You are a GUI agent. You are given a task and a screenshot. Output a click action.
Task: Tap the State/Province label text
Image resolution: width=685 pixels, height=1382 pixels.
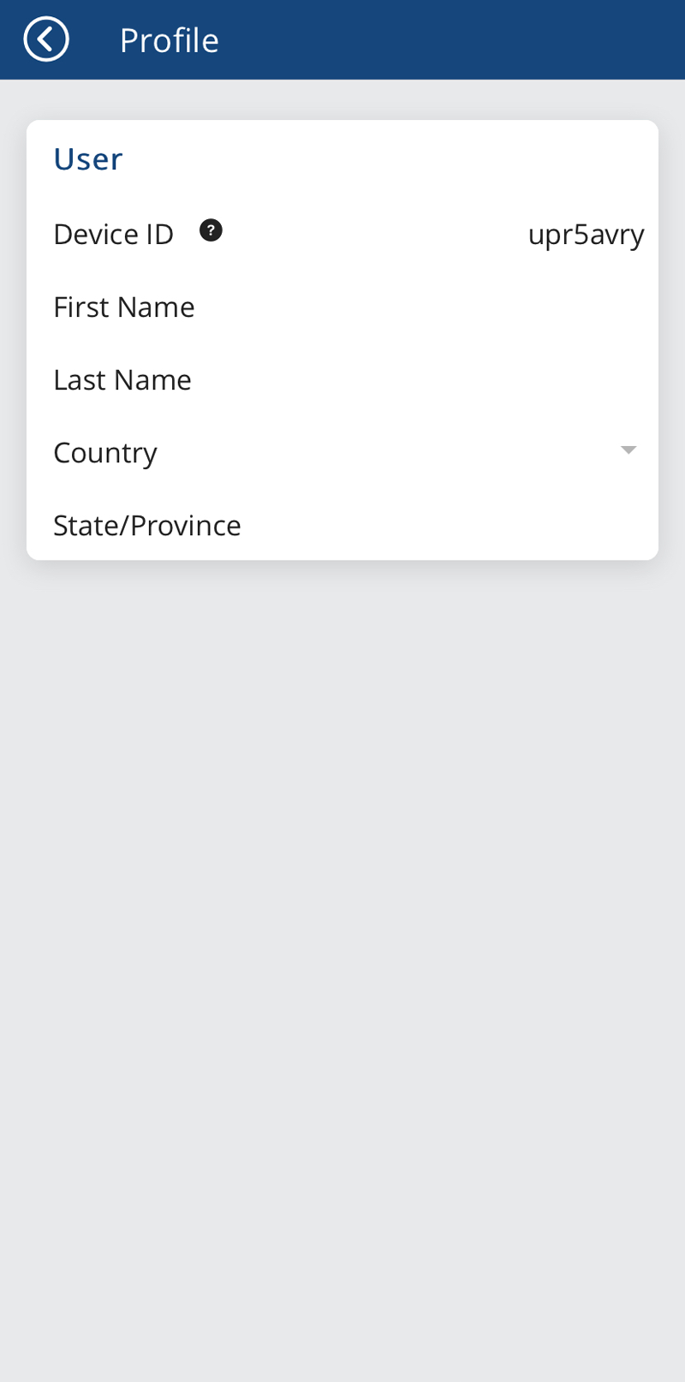click(x=147, y=525)
